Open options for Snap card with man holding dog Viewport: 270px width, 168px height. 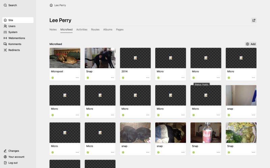click(x=112, y=78)
